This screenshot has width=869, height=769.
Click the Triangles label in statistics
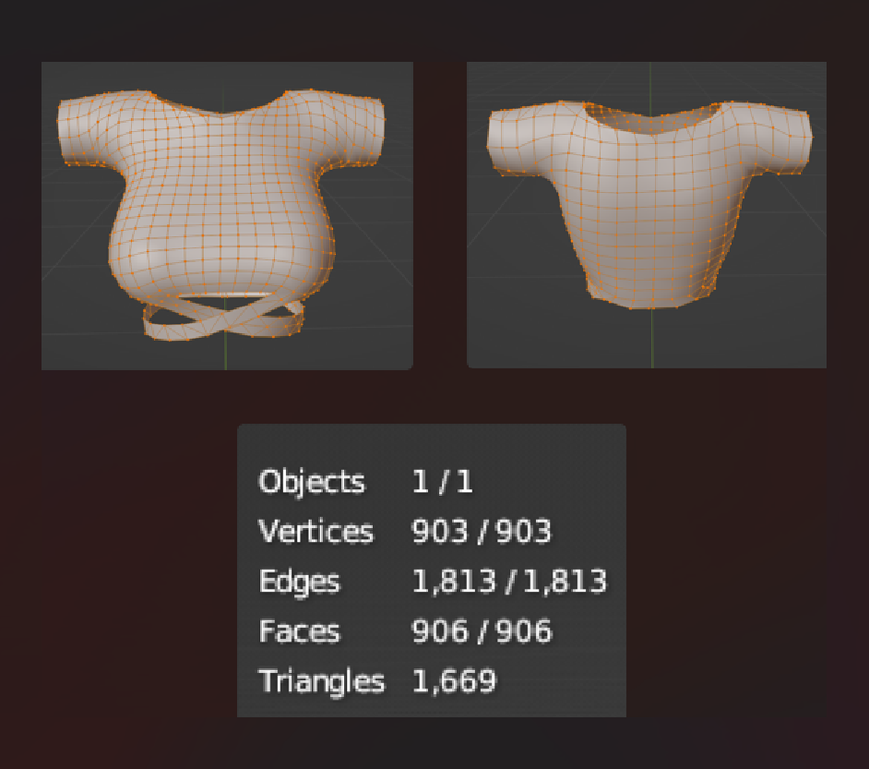pos(321,681)
